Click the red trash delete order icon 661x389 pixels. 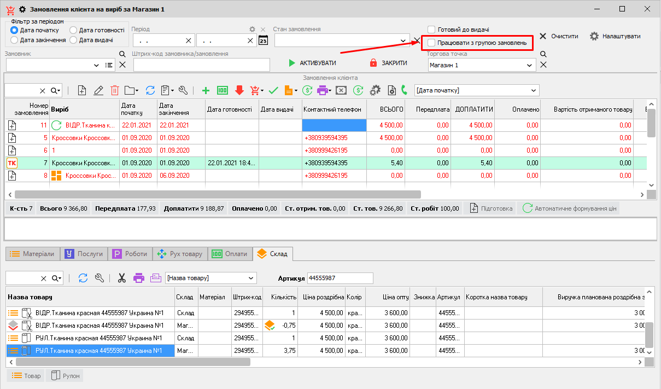tap(115, 90)
